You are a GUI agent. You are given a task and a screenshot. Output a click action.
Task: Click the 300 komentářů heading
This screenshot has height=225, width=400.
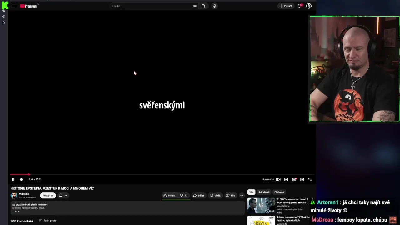[x=22, y=221]
